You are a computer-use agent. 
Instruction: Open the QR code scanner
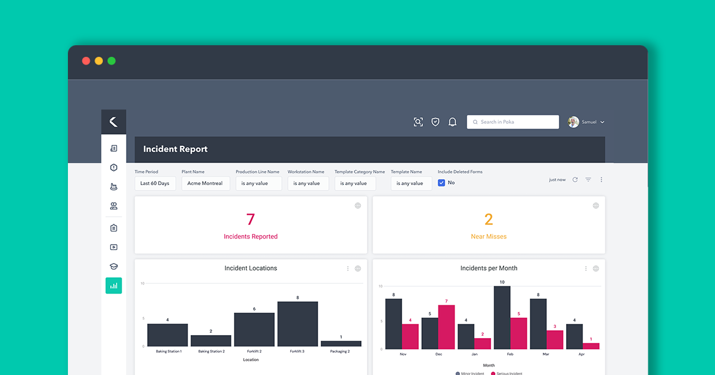click(418, 121)
